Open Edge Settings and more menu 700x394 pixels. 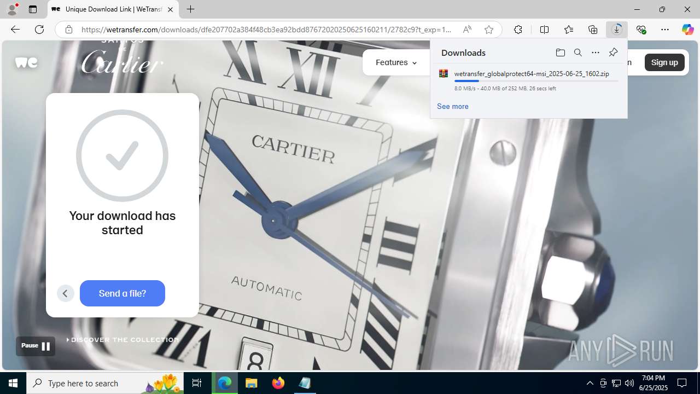(x=665, y=30)
